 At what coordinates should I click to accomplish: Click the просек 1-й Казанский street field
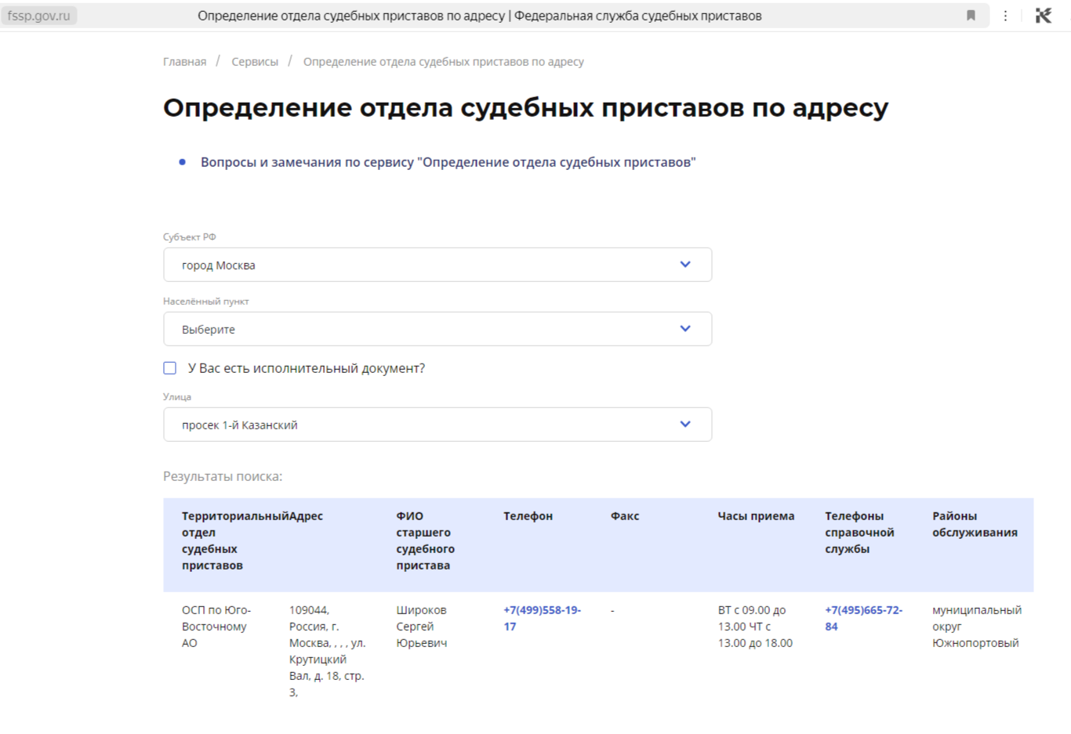pos(437,425)
